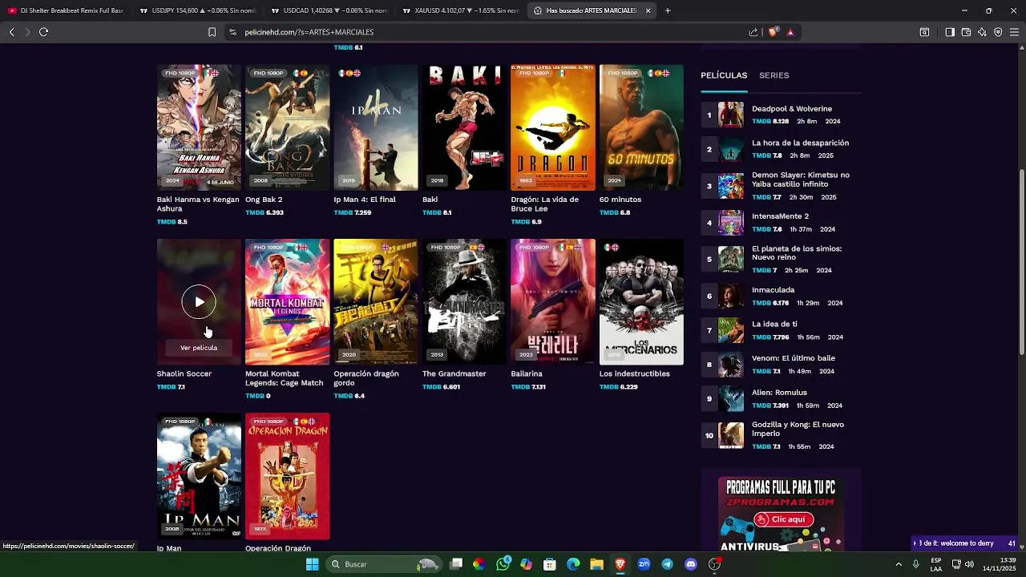Open Brave Shields lion icon
Screen dimensions: 1026x577
coord(773,32)
